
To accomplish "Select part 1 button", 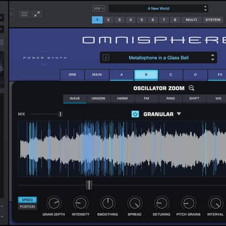I will 97,20.
